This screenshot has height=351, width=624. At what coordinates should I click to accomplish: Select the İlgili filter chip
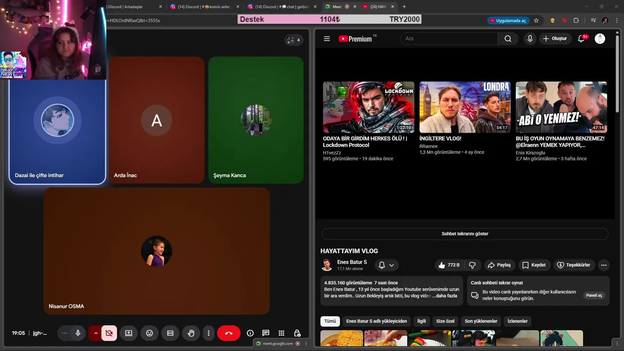pyautogui.click(x=421, y=321)
